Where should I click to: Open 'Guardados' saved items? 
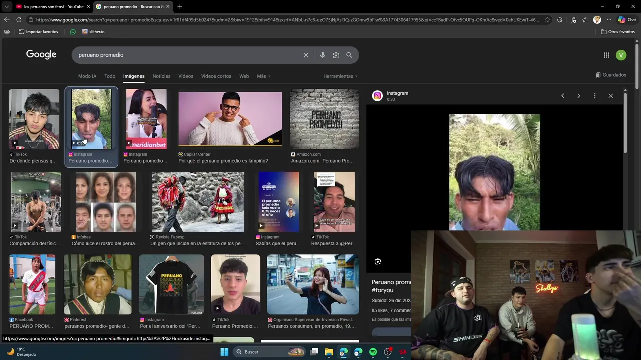[611, 75]
